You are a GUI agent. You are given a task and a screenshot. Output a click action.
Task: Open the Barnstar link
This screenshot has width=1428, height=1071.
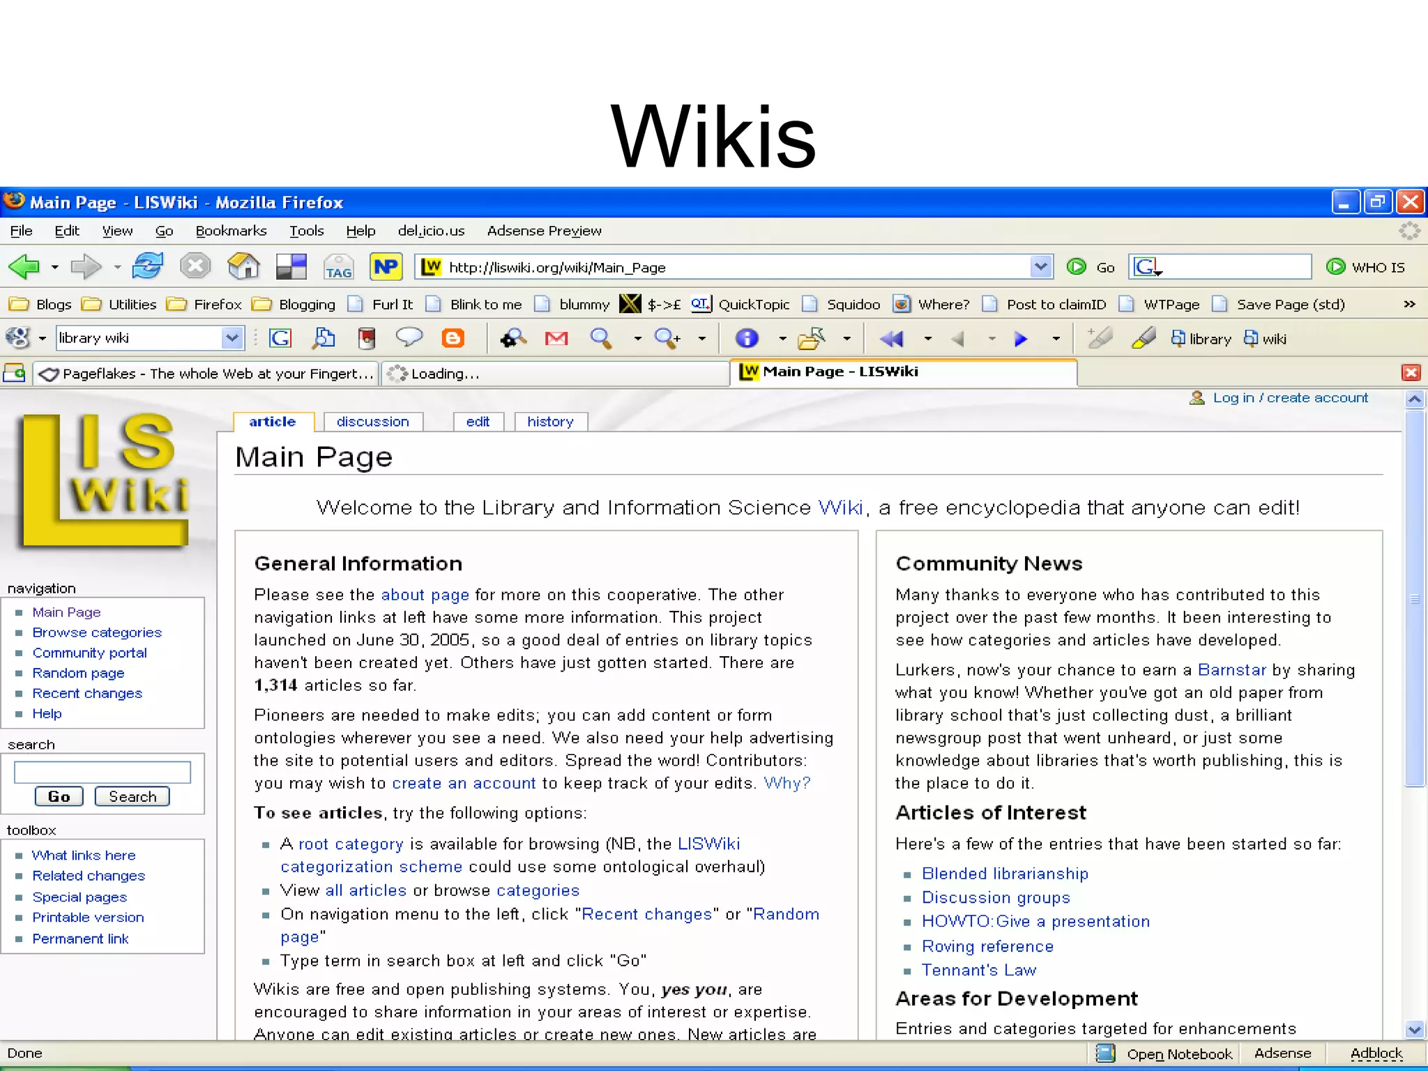coord(1231,670)
